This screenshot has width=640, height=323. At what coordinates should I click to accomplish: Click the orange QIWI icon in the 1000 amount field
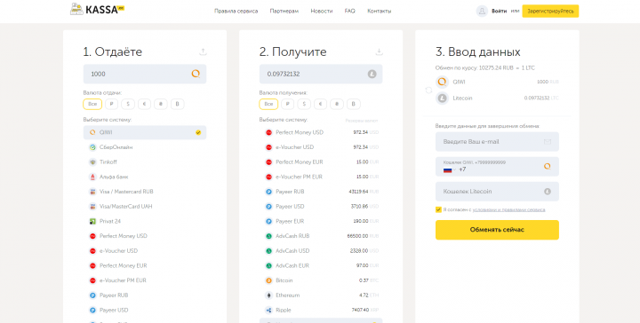(x=196, y=74)
